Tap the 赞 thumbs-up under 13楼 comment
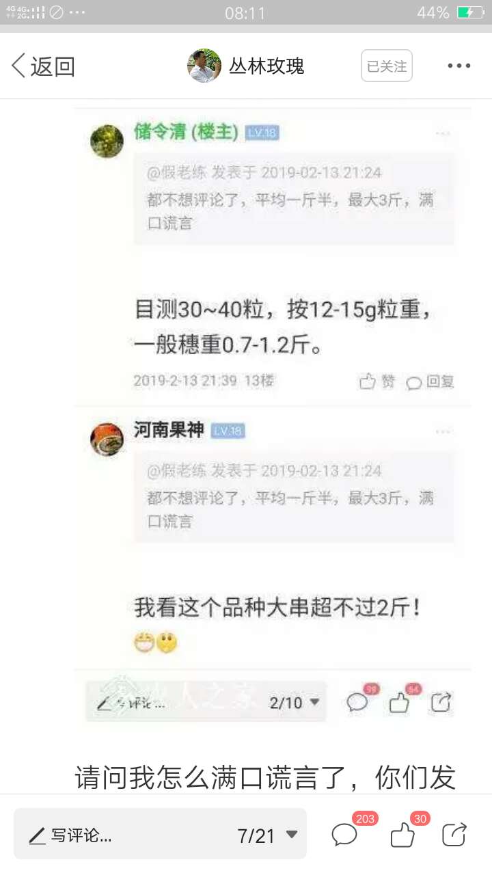The image size is (492, 875). click(377, 382)
